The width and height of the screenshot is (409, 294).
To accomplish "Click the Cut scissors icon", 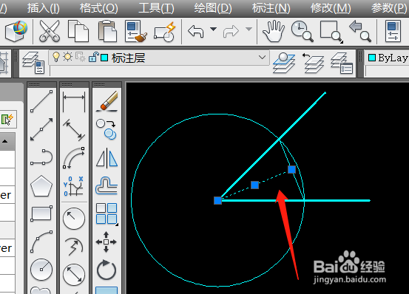I will pos(50,32).
